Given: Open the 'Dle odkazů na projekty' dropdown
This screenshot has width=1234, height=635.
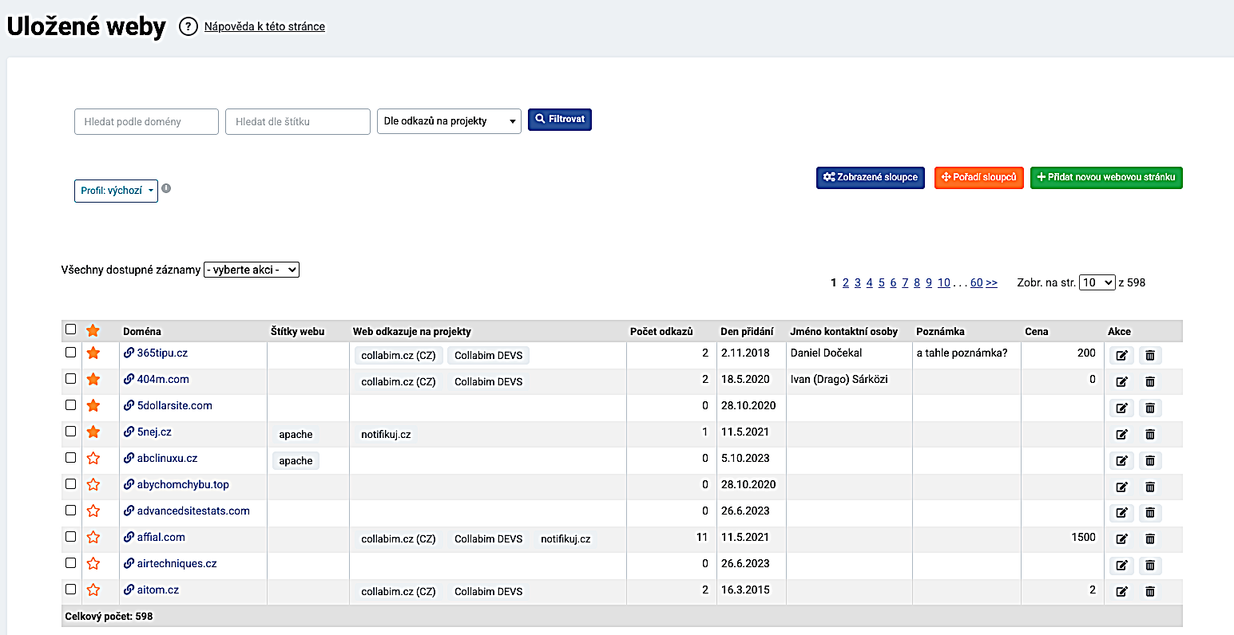Looking at the screenshot, I should 449,121.
